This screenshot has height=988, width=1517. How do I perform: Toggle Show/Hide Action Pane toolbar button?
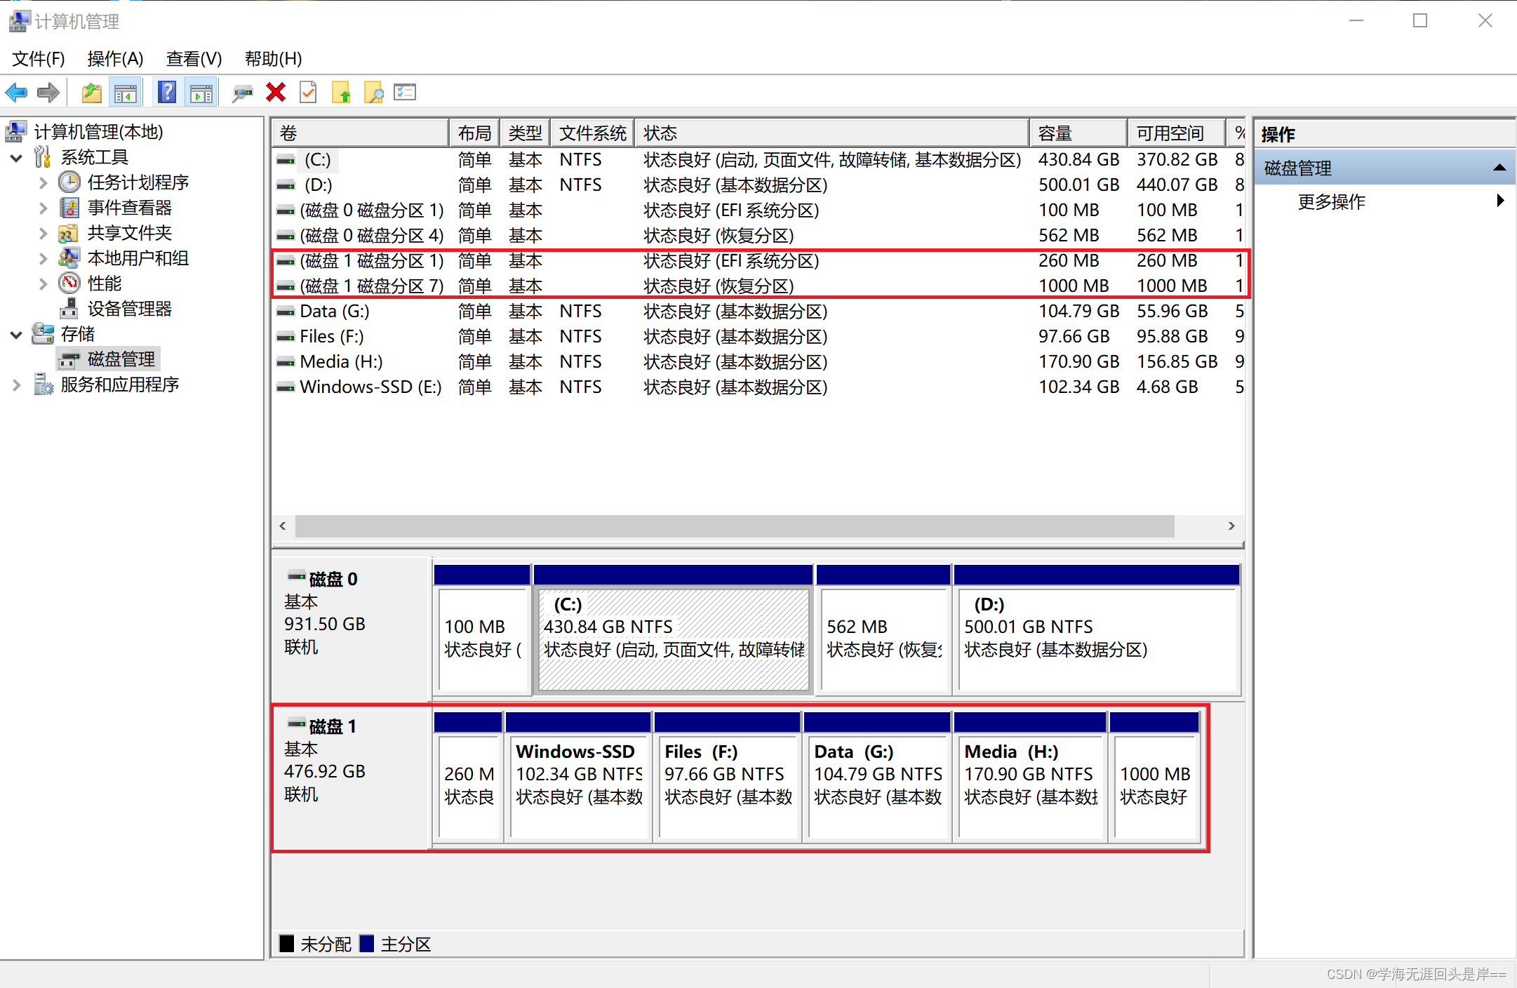[x=201, y=93]
